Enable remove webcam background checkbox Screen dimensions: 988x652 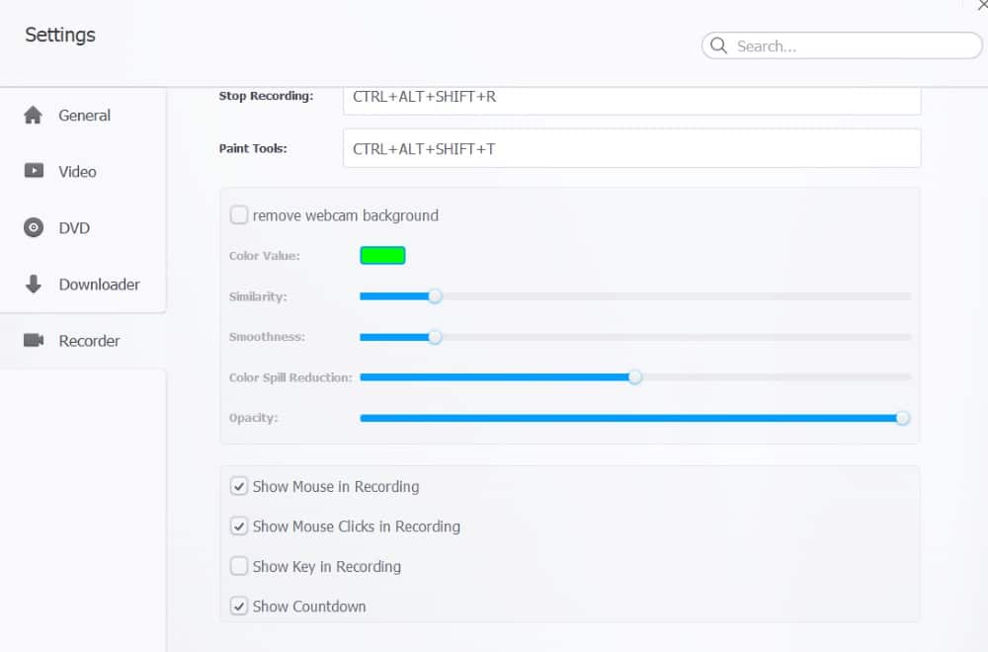pyautogui.click(x=239, y=215)
